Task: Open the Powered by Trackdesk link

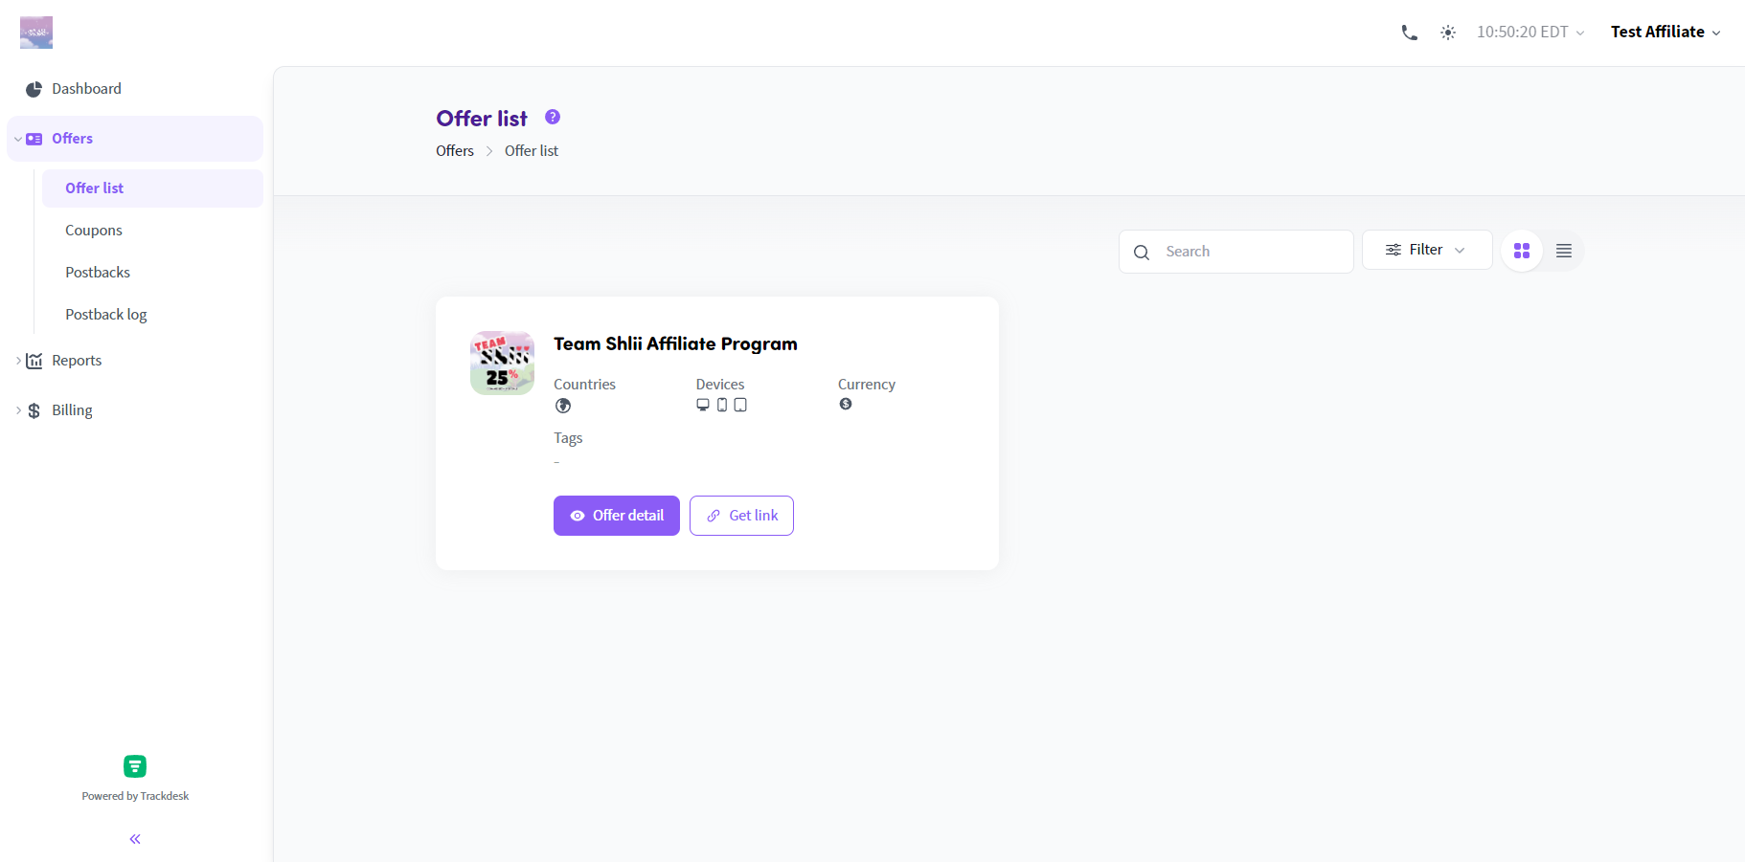Action: click(x=135, y=796)
